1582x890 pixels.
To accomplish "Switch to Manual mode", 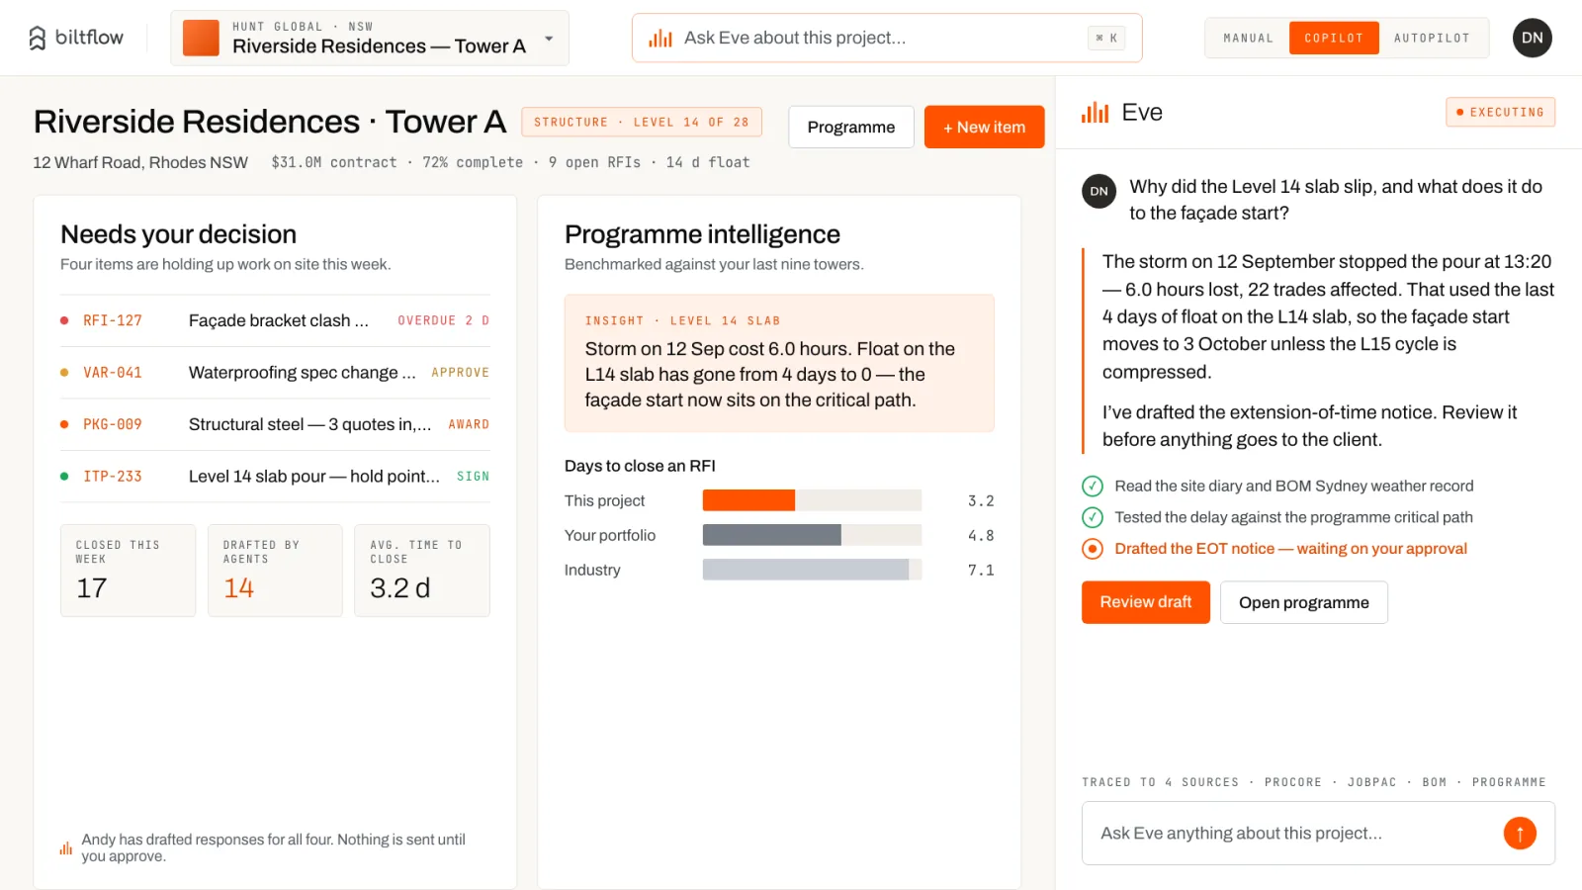I will tap(1248, 38).
